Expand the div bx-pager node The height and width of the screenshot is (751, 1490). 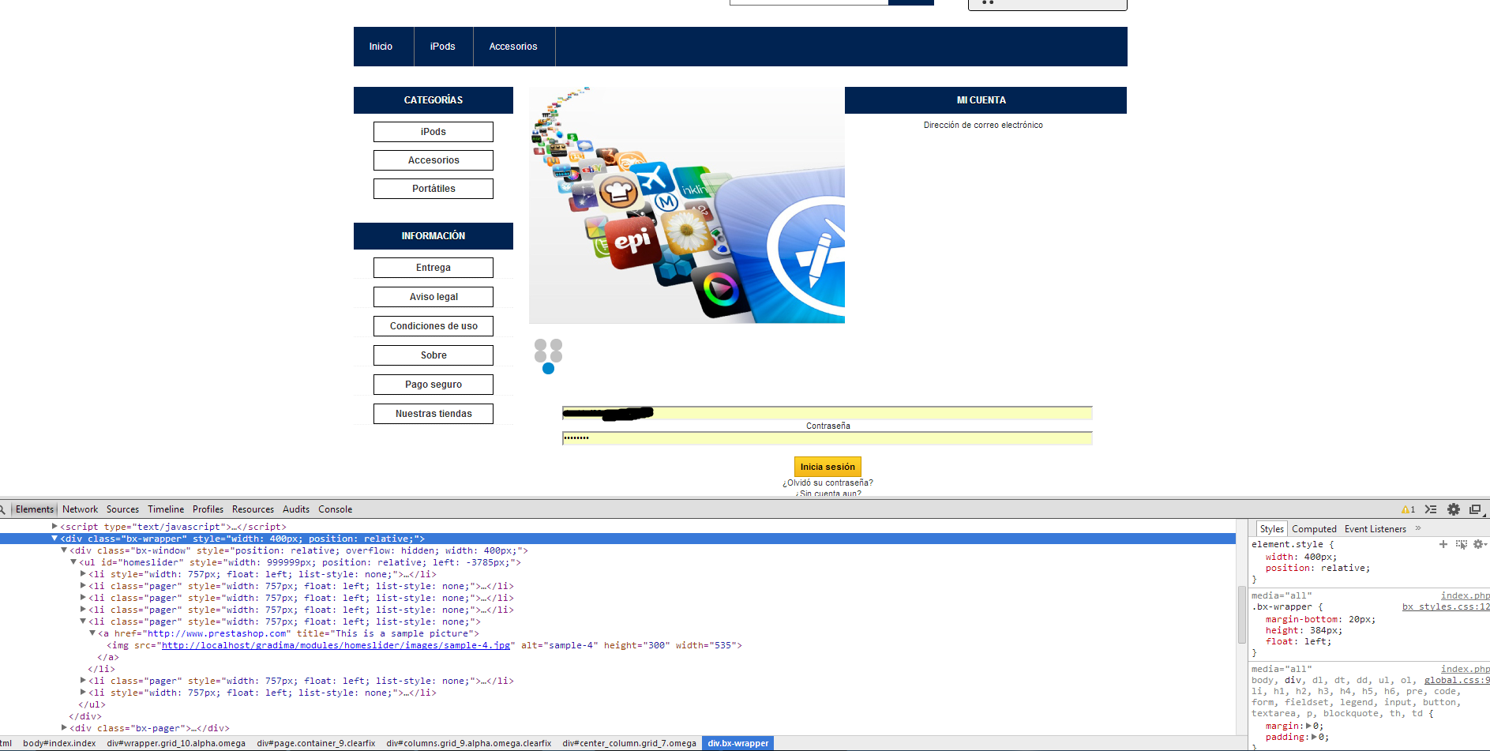tap(64, 727)
